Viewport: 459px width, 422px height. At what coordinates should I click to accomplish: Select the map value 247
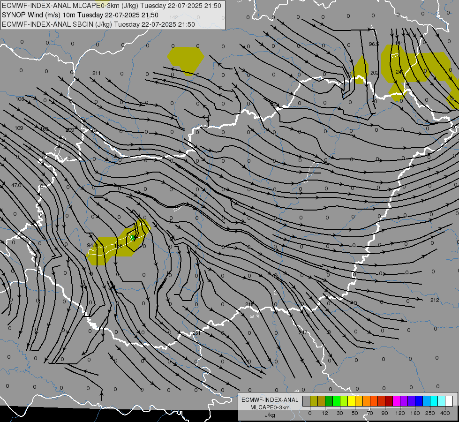tap(303, 332)
